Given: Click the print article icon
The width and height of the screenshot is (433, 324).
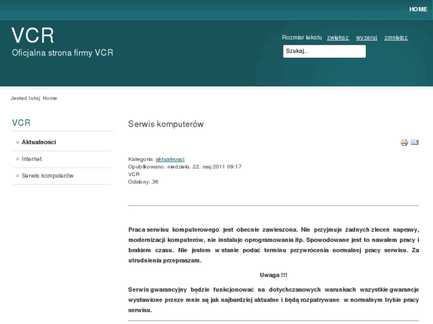Looking at the screenshot, I should pos(404,142).
